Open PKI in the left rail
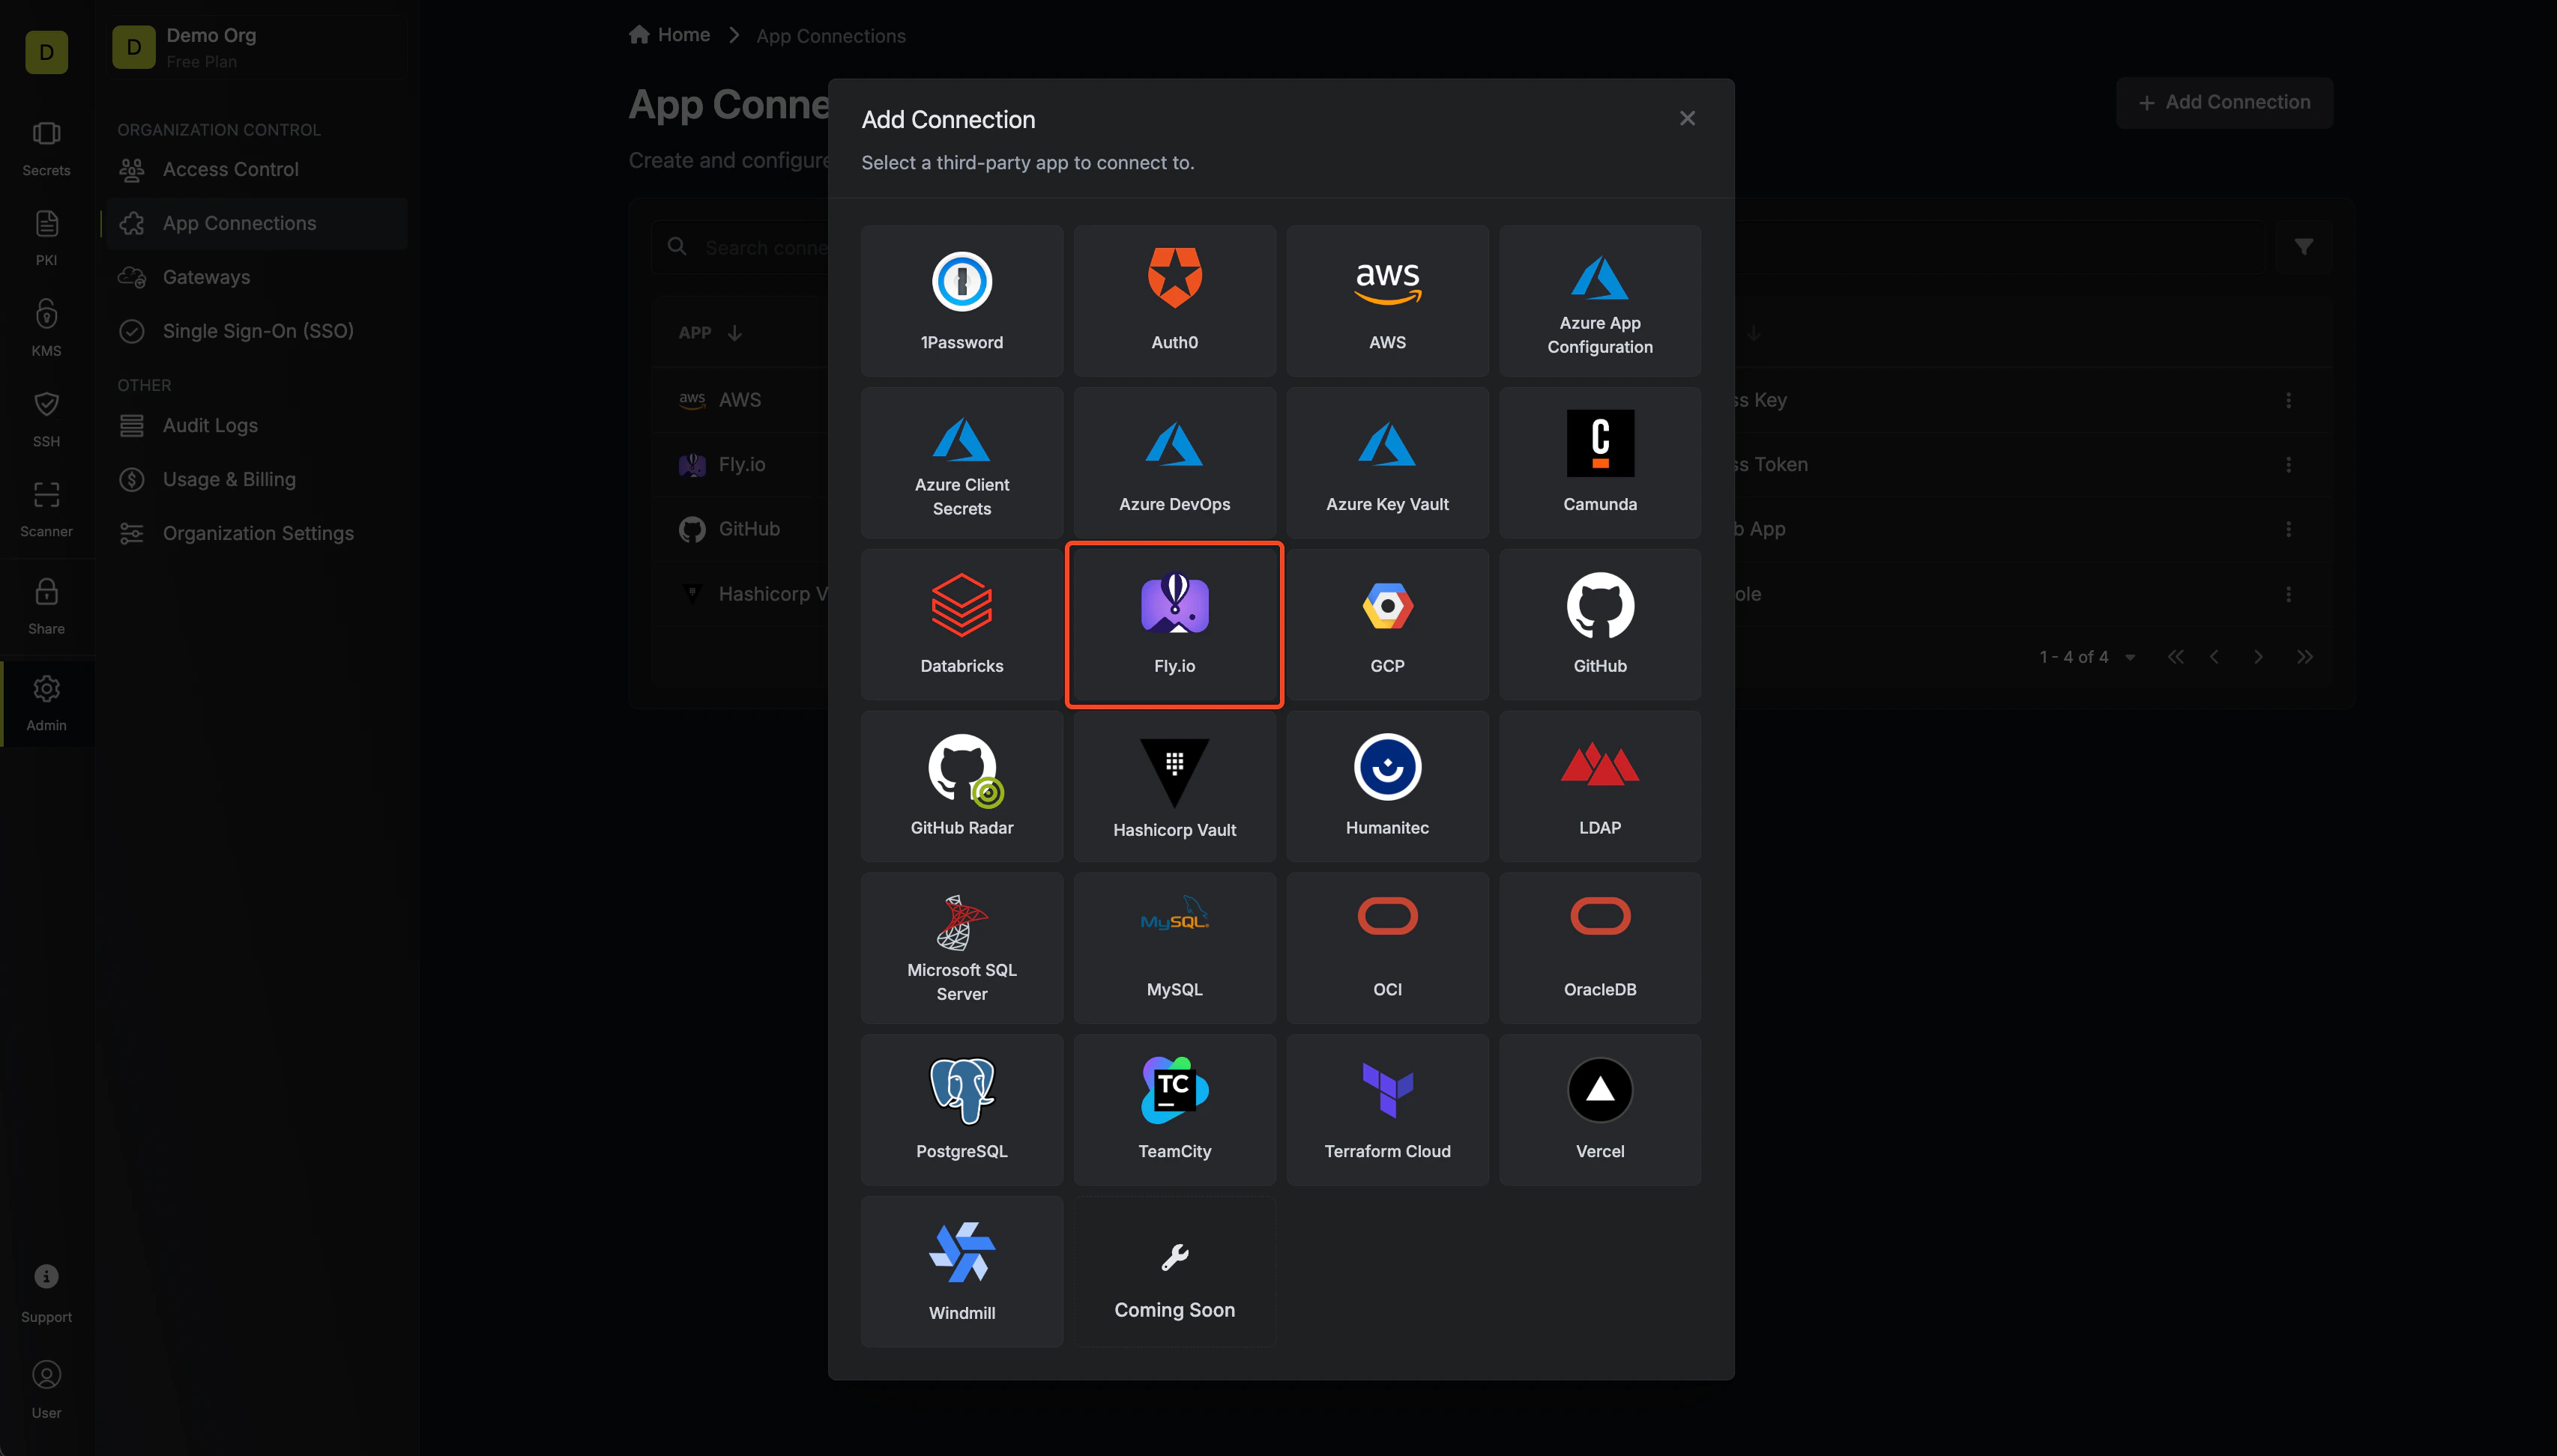Screen dimensions: 2557x1456 [x=46, y=239]
